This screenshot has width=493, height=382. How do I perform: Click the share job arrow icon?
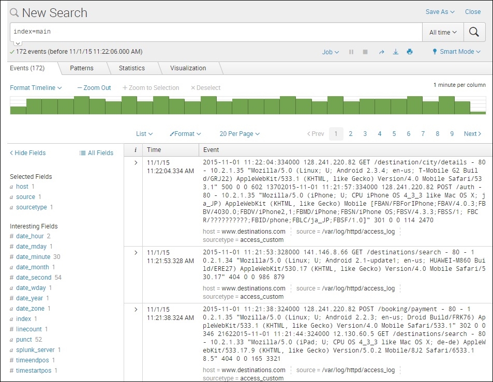click(381, 52)
